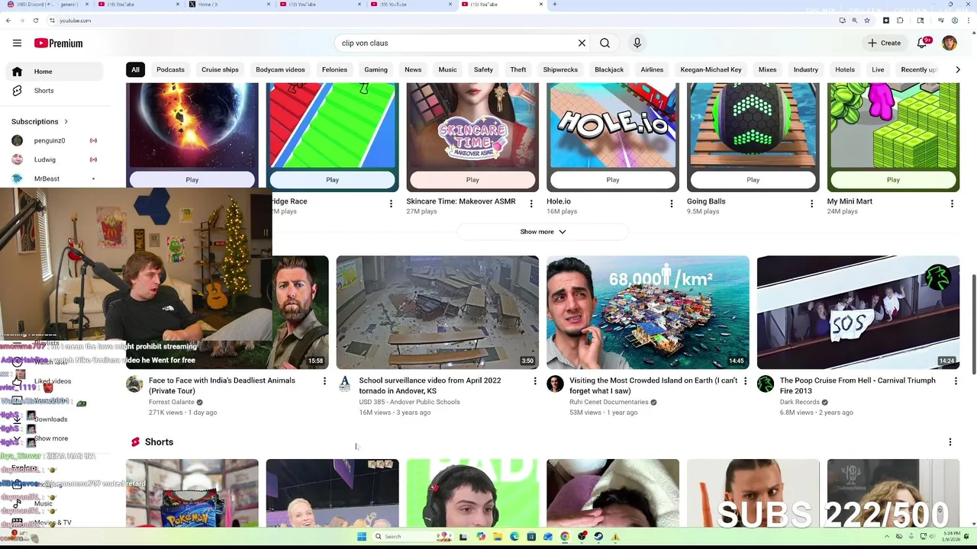Open options for School surveillance video
The image size is (977, 549).
click(535, 380)
